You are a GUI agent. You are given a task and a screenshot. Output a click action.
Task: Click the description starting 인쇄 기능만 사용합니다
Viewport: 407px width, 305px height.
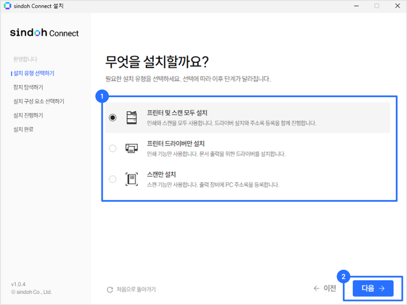point(216,154)
